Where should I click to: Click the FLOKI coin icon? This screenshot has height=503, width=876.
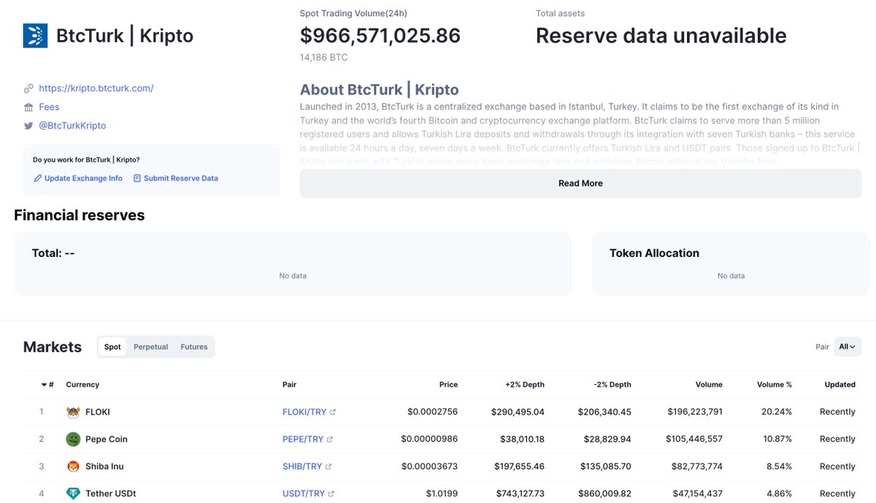point(73,412)
